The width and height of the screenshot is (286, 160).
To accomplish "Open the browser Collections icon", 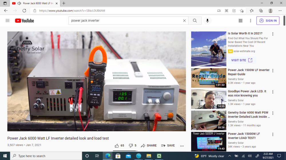I will pyautogui.click(x=261, y=11).
